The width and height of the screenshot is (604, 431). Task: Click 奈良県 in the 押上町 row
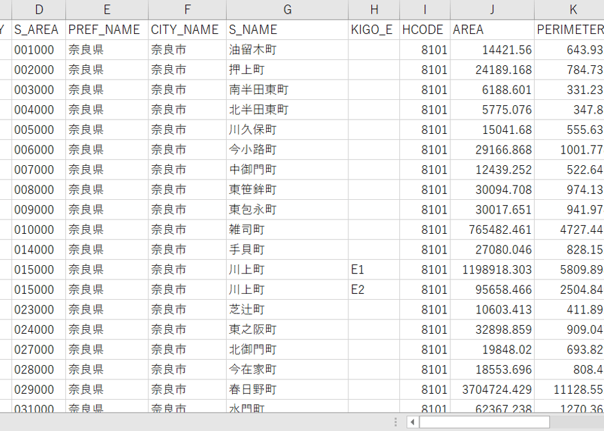[x=107, y=70]
